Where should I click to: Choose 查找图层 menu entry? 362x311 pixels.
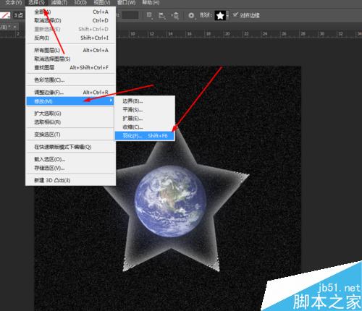click(x=71, y=67)
